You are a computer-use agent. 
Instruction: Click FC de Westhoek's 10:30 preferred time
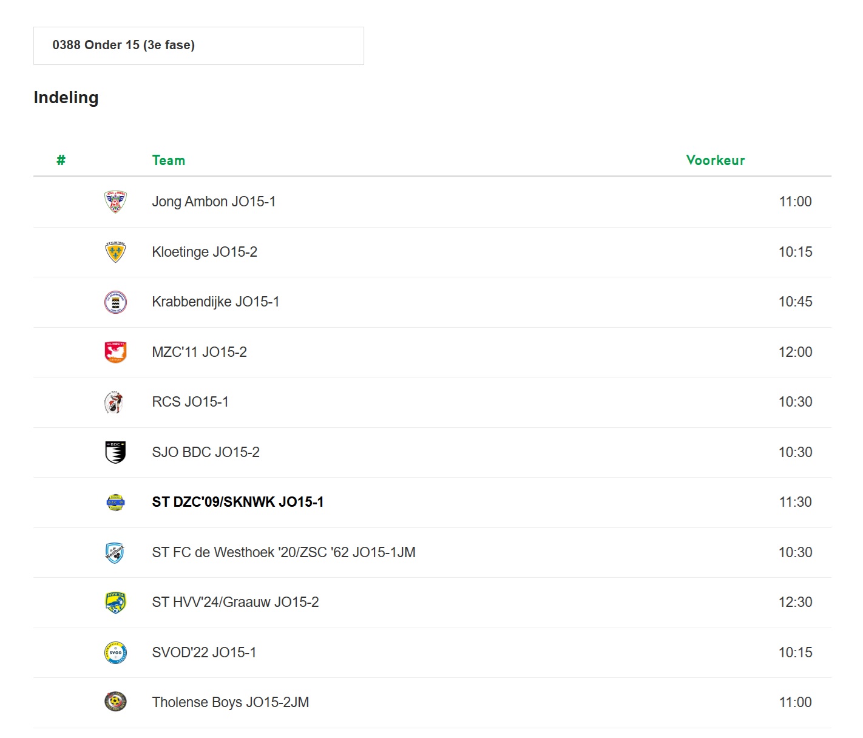pyautogui.click(x=795, y=552)
